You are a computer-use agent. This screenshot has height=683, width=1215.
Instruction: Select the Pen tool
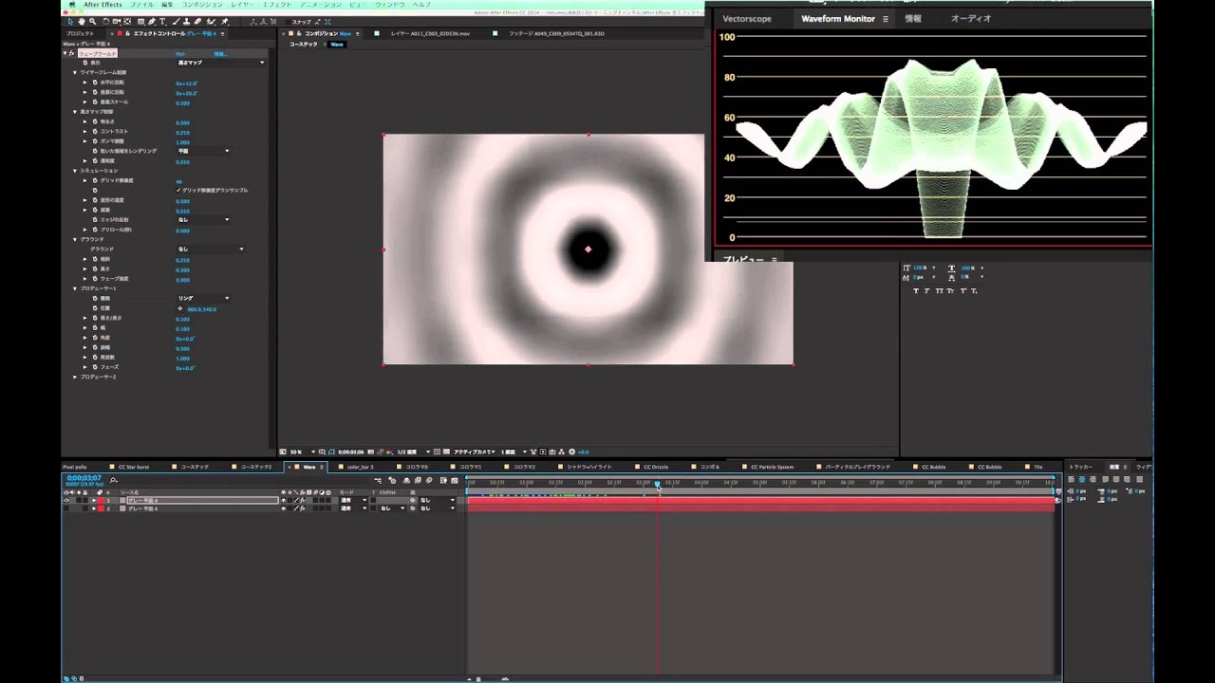[152, 21]
